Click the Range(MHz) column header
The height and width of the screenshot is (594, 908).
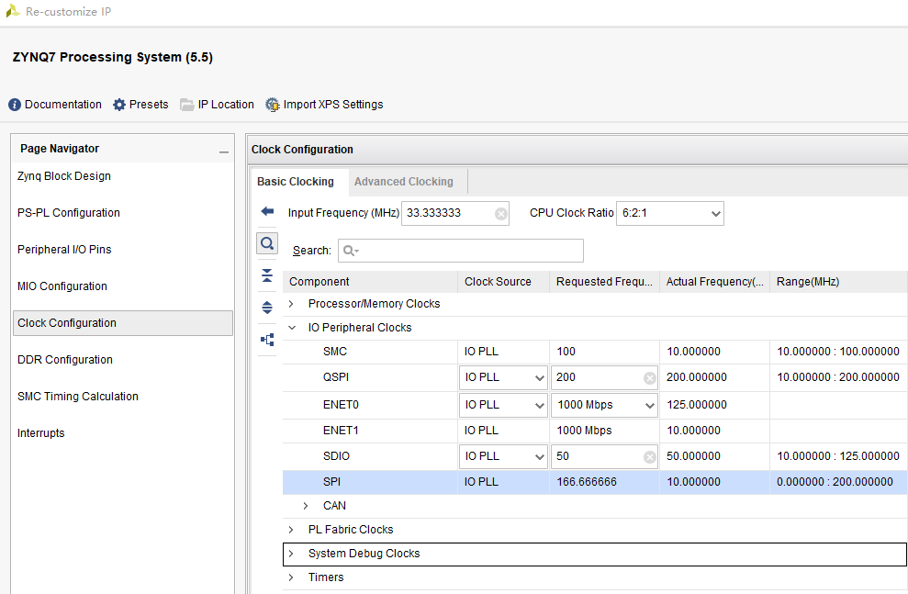click(838, 282)
